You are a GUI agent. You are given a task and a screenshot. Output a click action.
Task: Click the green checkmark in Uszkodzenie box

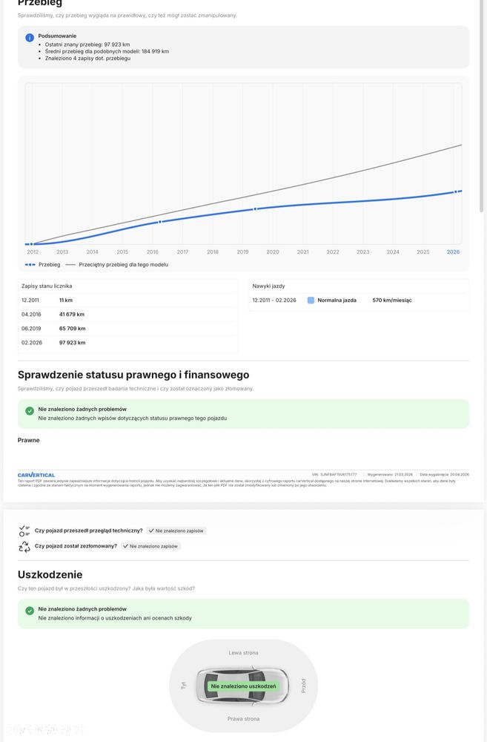click(x=30, y=611)
